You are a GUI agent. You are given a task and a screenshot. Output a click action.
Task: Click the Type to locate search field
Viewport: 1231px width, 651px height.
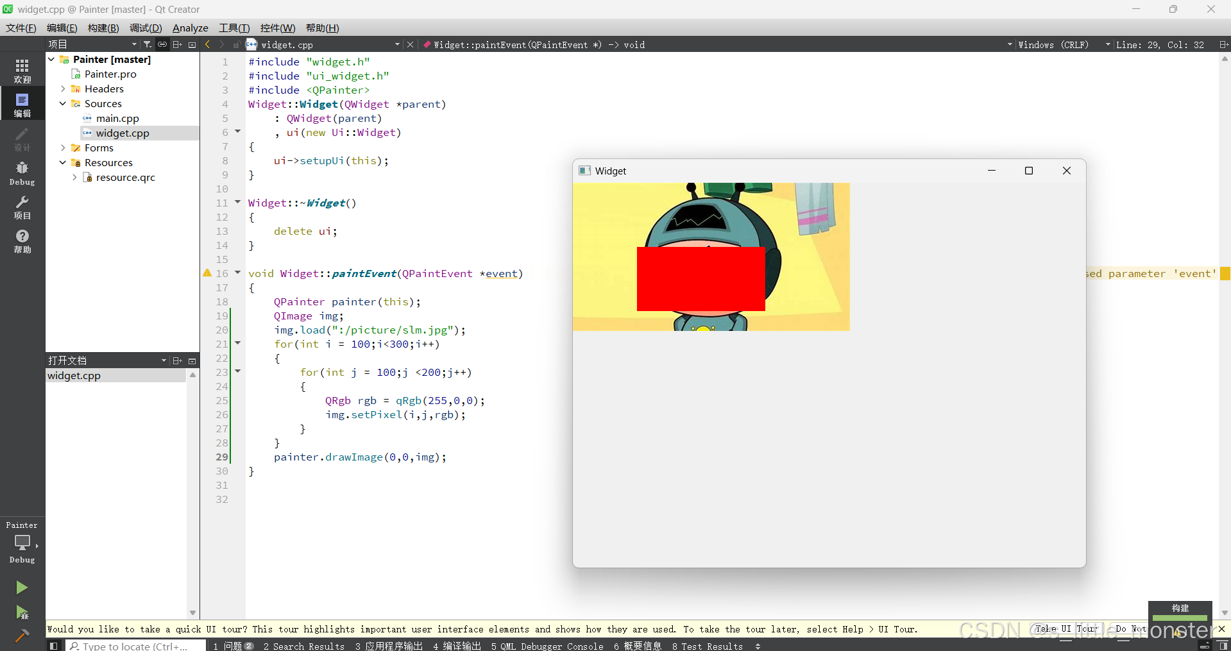136,646
